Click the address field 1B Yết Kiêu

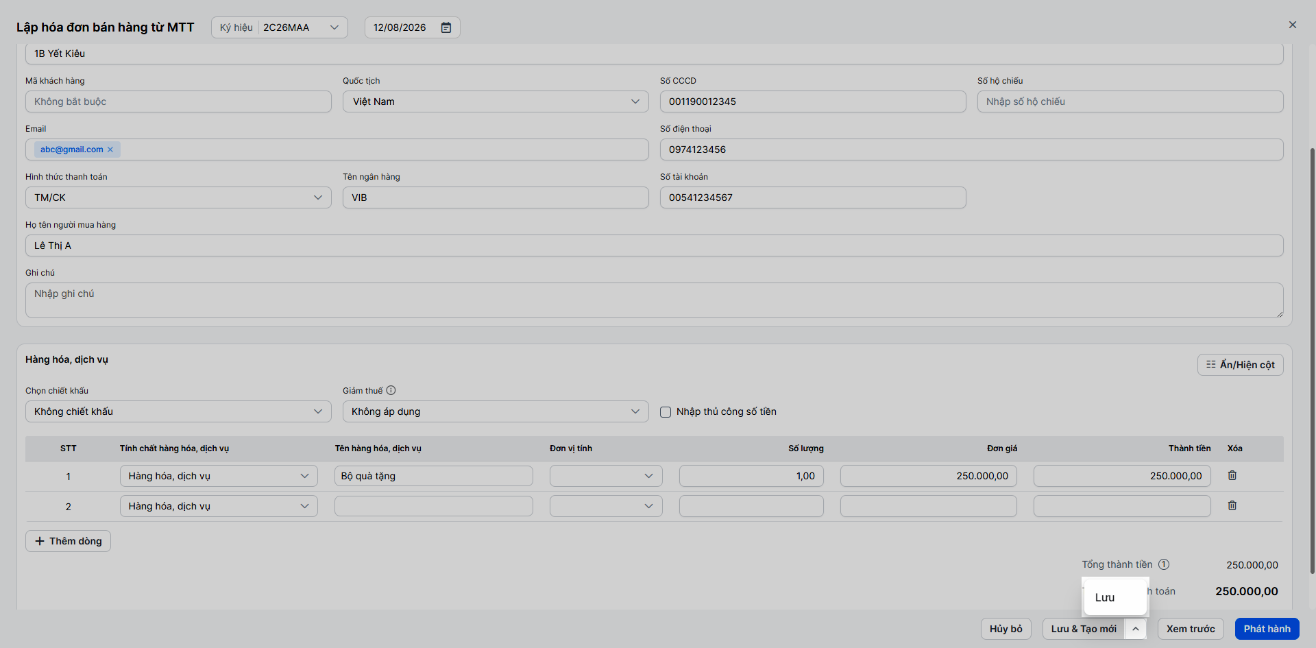(654, 54)
